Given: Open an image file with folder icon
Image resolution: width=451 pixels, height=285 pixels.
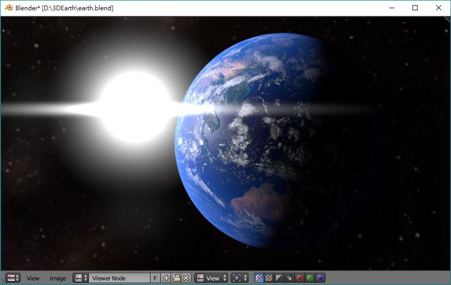Looking at the screenshot, I should coord(176,278).
